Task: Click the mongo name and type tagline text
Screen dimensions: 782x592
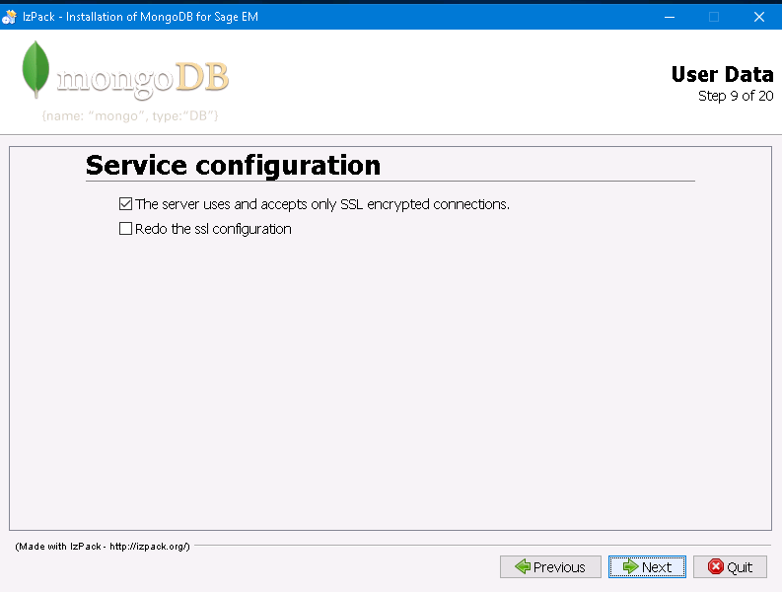Action: (129, 116)
